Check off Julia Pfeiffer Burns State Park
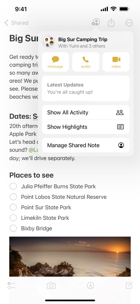 click(13, 186)
